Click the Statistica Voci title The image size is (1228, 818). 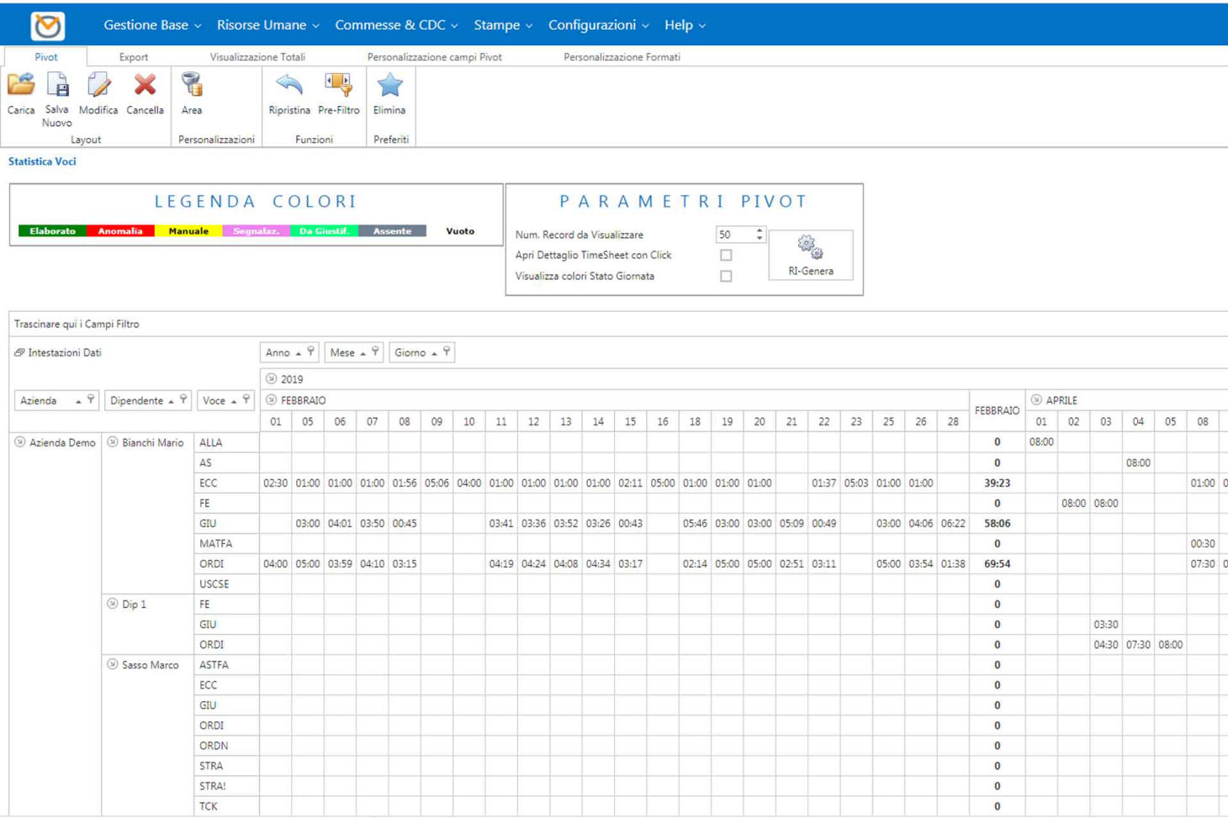pyautogui.click(x=42, y=161)
